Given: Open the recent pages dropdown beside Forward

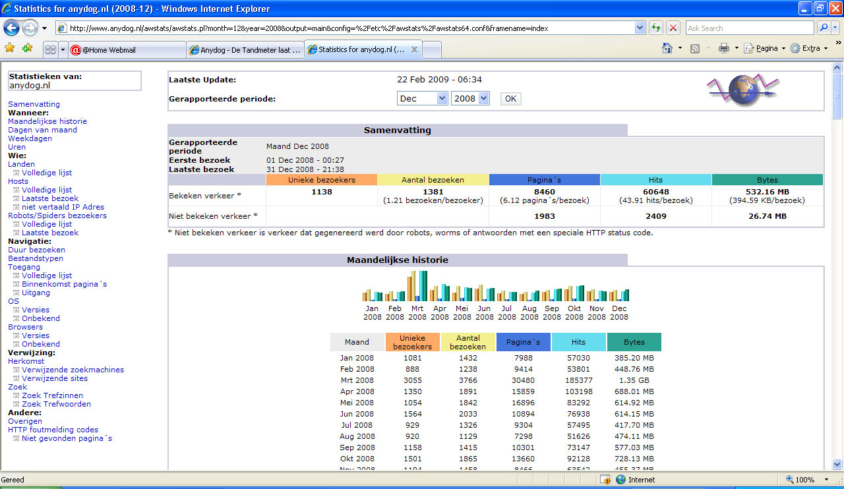Looking at the screenshot, I should coord(44,28).
